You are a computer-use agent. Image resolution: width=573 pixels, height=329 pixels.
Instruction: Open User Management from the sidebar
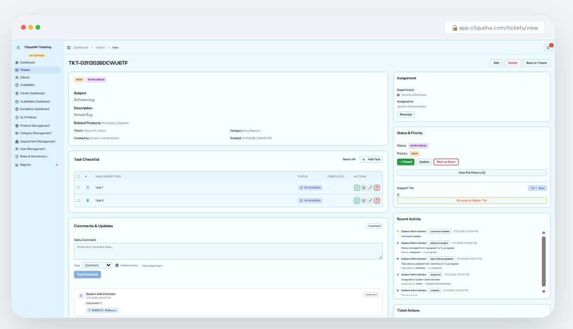(32, 149)
